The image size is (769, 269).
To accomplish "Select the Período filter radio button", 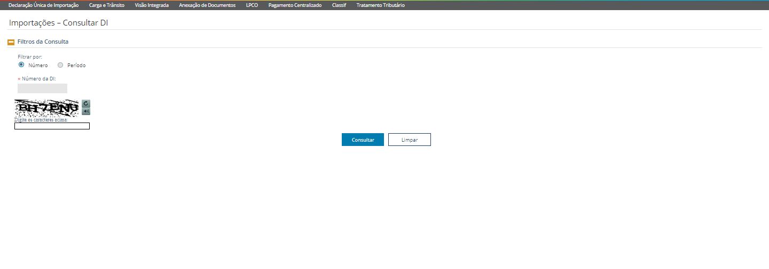I will [60, 65].
